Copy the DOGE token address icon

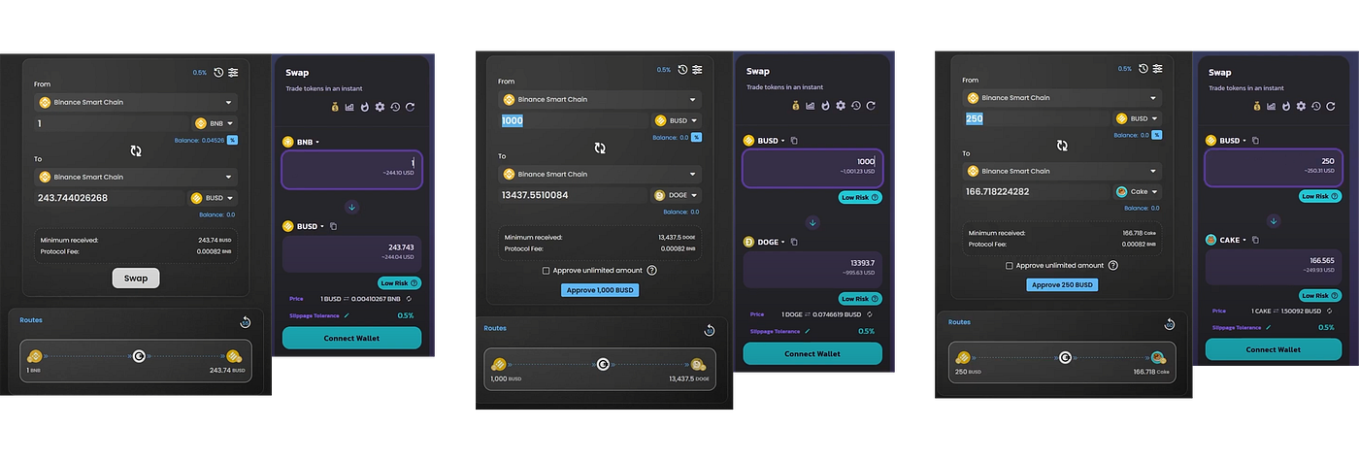click(x=794, y=242)
